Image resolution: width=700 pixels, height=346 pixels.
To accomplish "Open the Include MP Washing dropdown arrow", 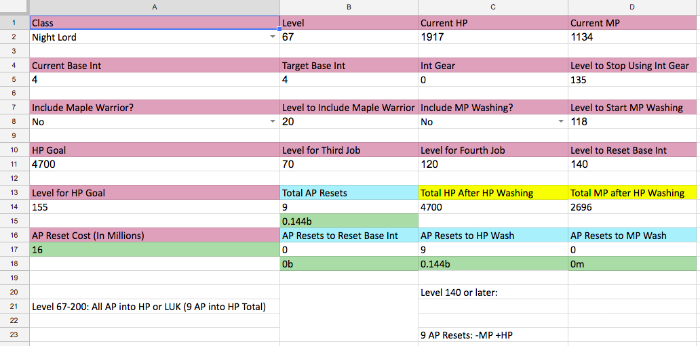I will click(x=561, y=122).
